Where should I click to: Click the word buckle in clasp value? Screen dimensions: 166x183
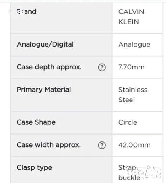coord(129,178)
